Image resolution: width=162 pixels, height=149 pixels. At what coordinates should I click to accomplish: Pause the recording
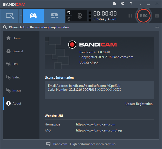click(x=130, y=16)
